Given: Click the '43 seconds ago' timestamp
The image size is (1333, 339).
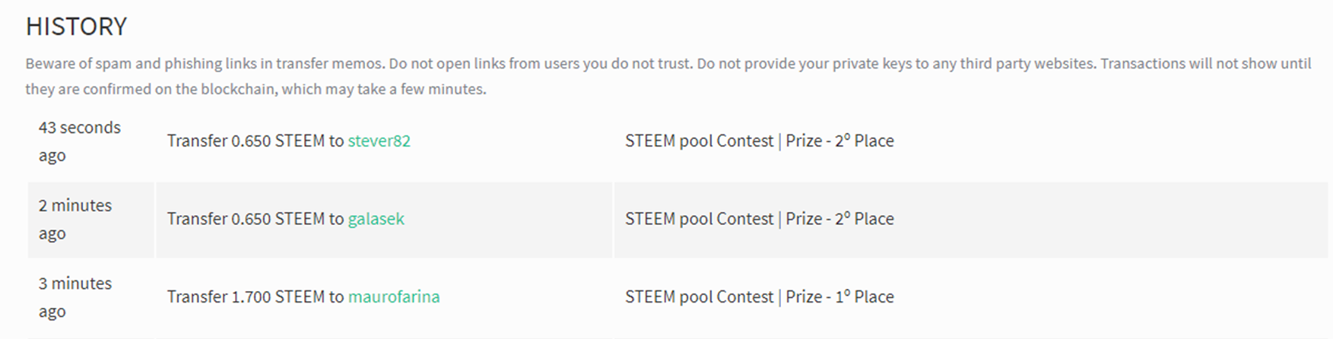Looking at the screenshot, I should coord(80,141).
